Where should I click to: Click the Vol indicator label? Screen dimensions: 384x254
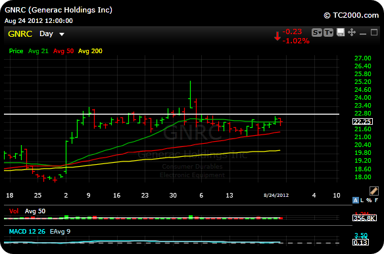pos(14,211)
